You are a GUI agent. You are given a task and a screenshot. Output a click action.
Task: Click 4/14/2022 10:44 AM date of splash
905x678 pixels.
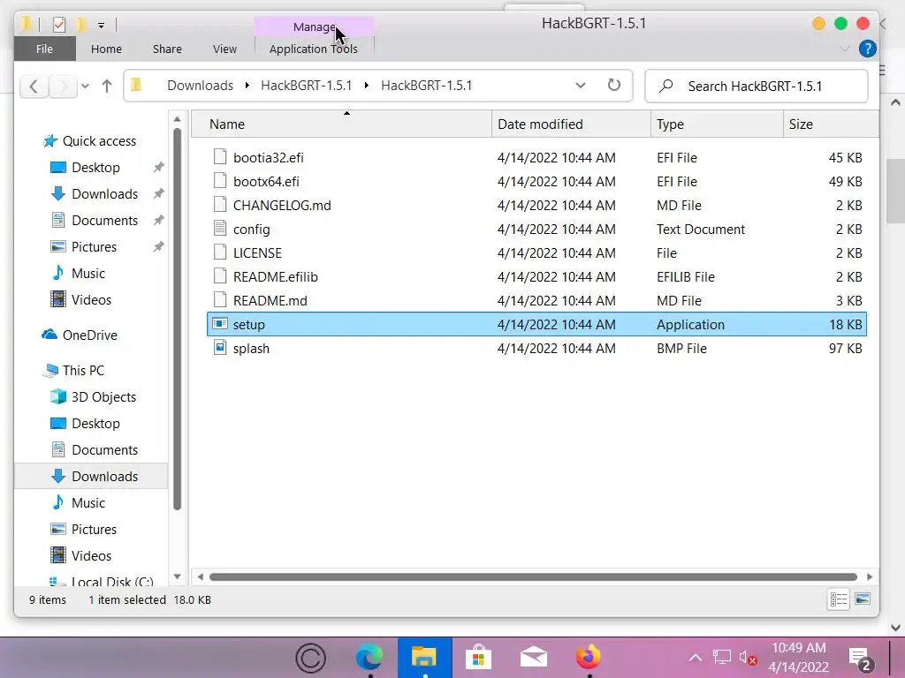557,349
